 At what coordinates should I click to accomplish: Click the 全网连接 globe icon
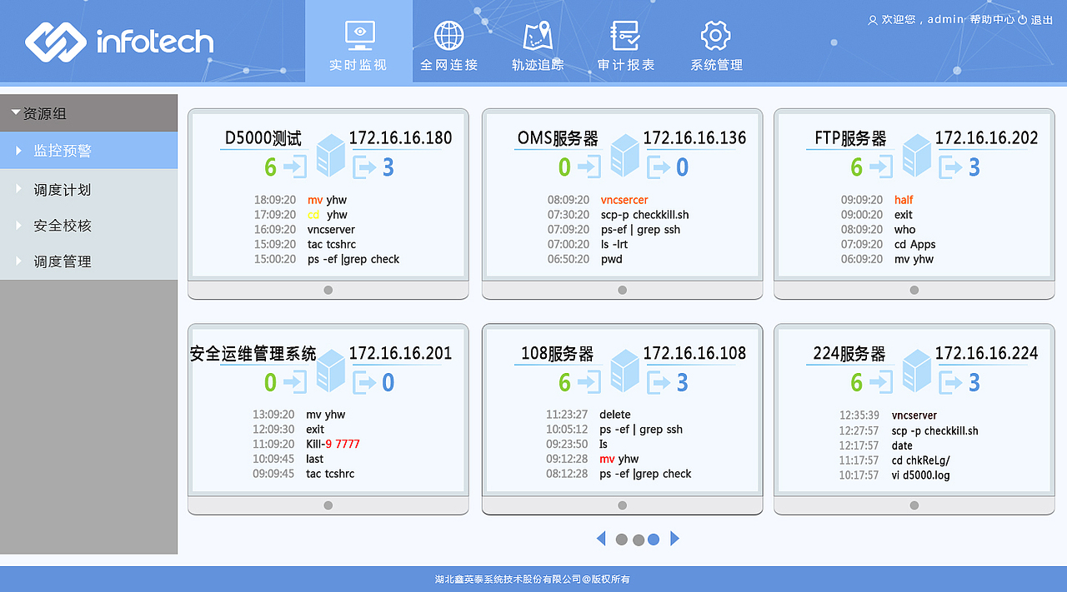pos(448,37)
